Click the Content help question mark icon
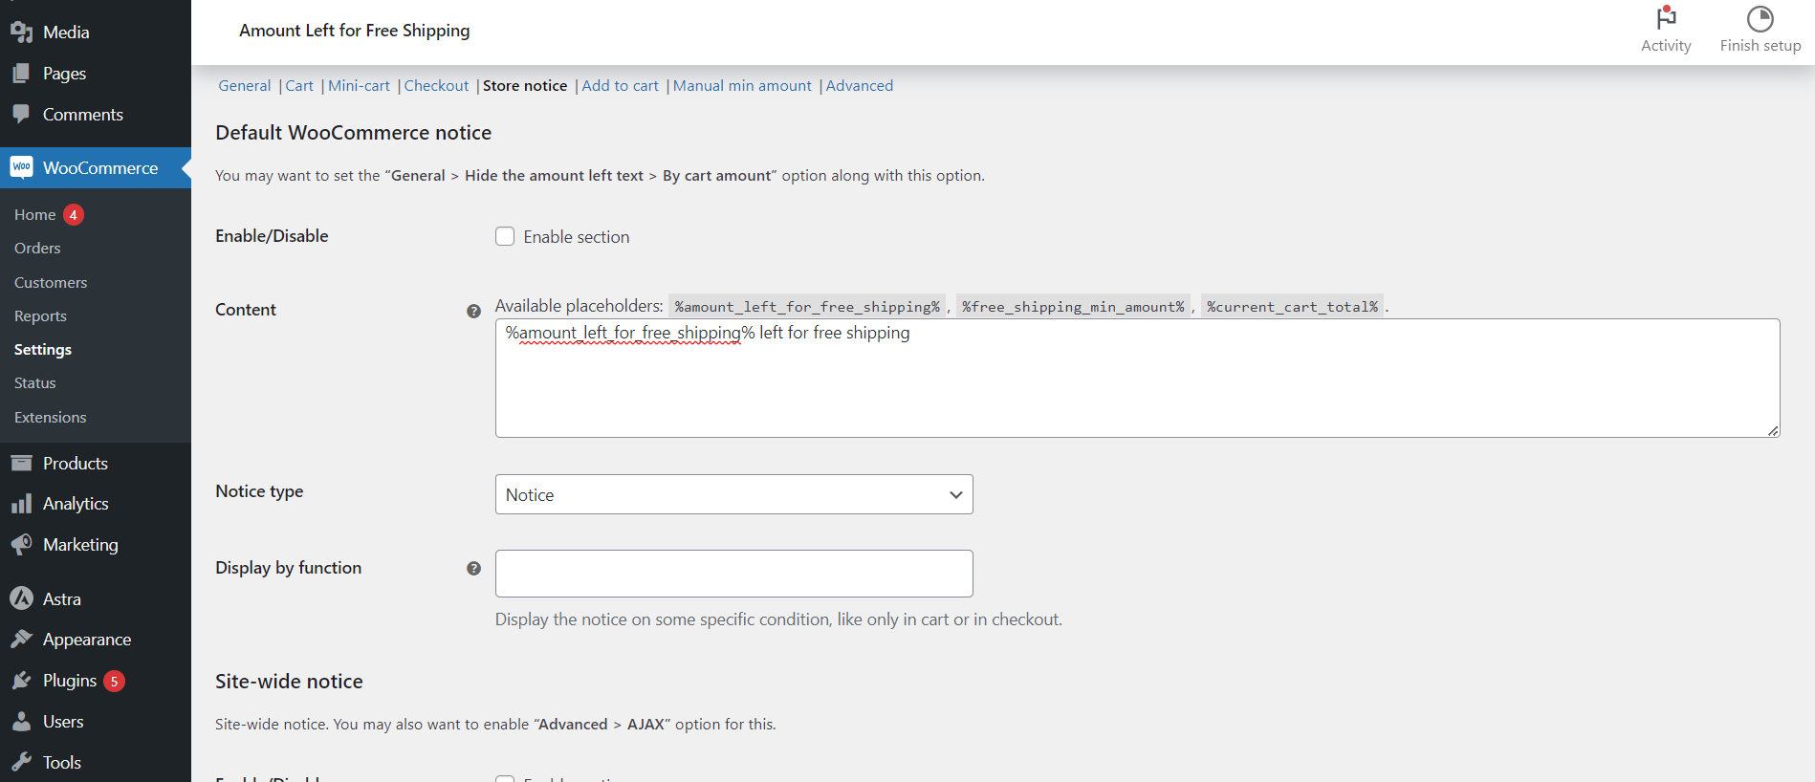Viewport: 1815px width, 782px height. 473,311
